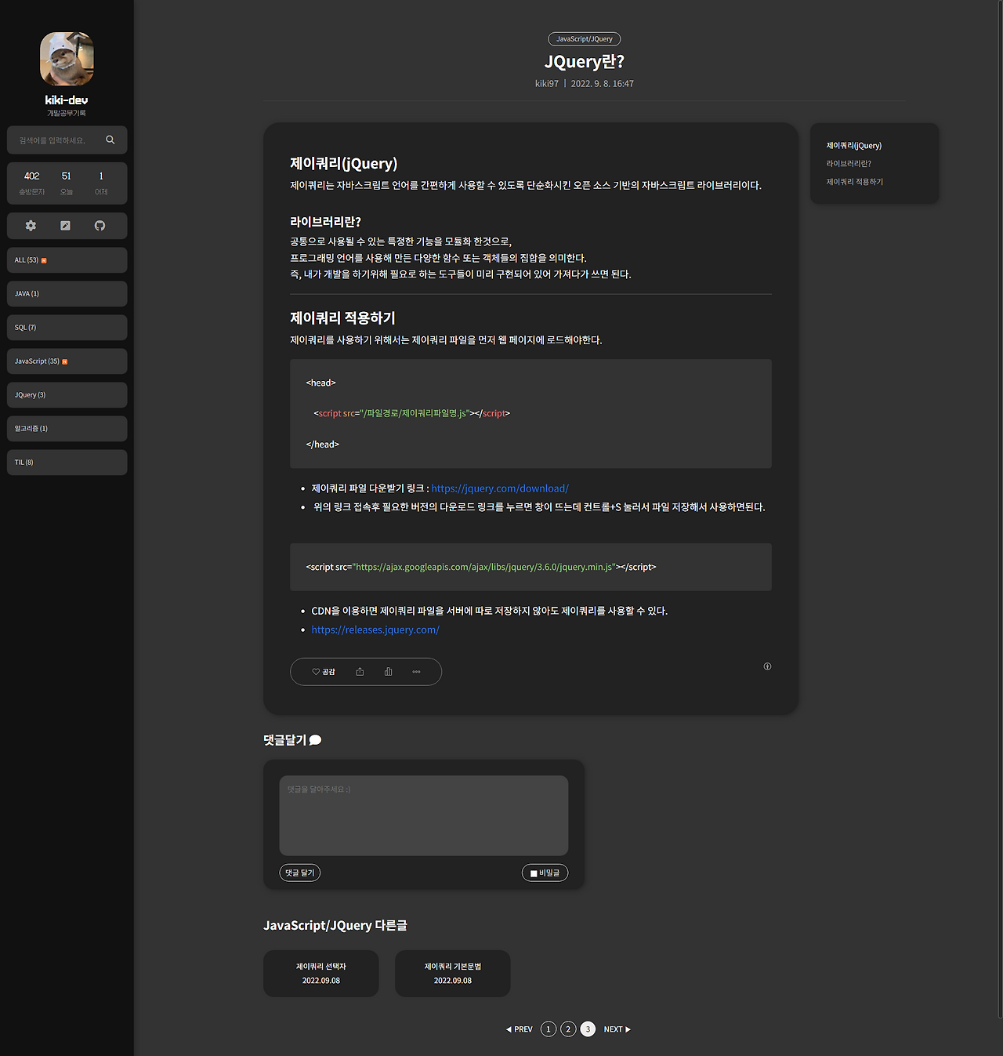Select pagination page 2

point(568,1029)
